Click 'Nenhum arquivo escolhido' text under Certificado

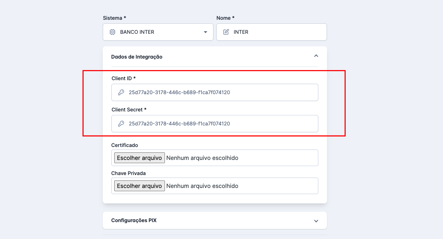(202, 158)
